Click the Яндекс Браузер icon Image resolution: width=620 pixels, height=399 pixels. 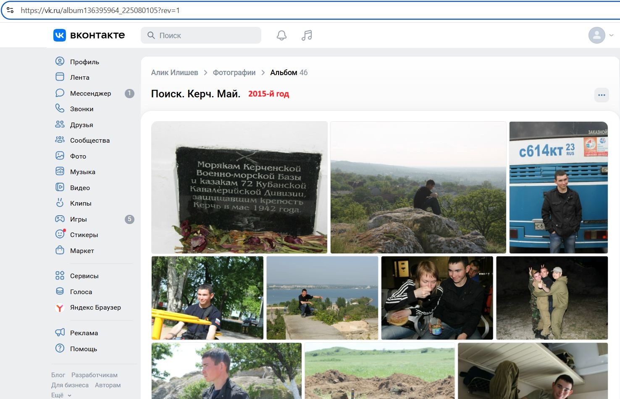click(x=60, y=308)
